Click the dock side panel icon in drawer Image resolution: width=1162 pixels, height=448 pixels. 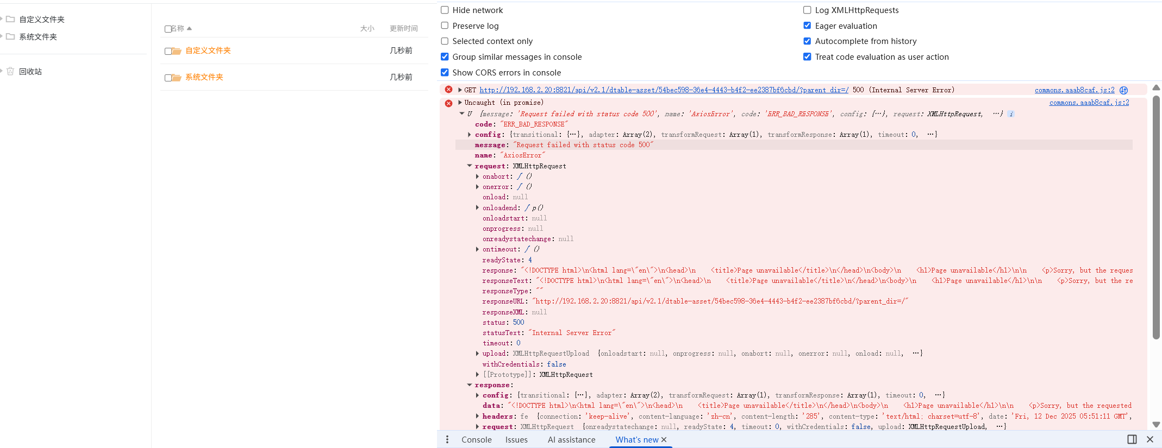1132,439
